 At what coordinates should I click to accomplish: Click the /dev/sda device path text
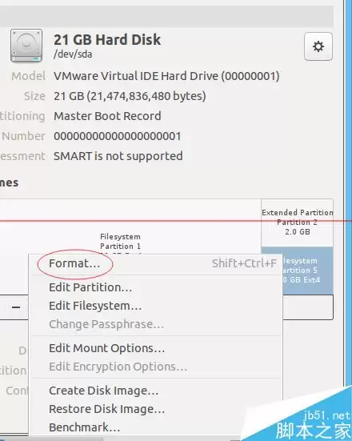(73, 54)
